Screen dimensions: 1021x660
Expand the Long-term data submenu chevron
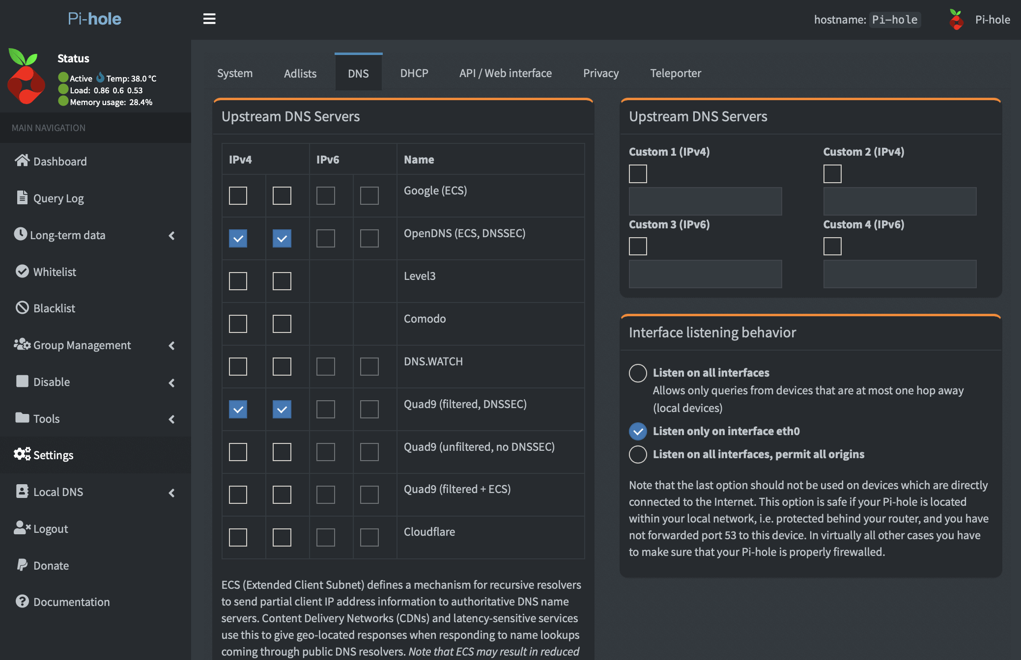(171, 235)
